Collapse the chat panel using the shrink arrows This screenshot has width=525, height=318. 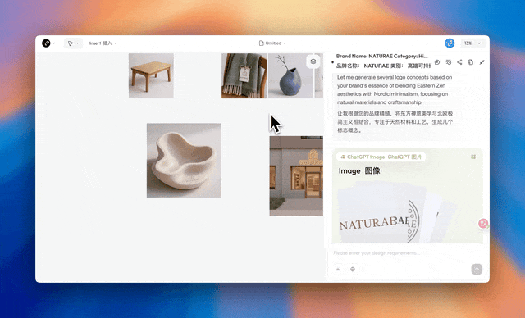482,62
